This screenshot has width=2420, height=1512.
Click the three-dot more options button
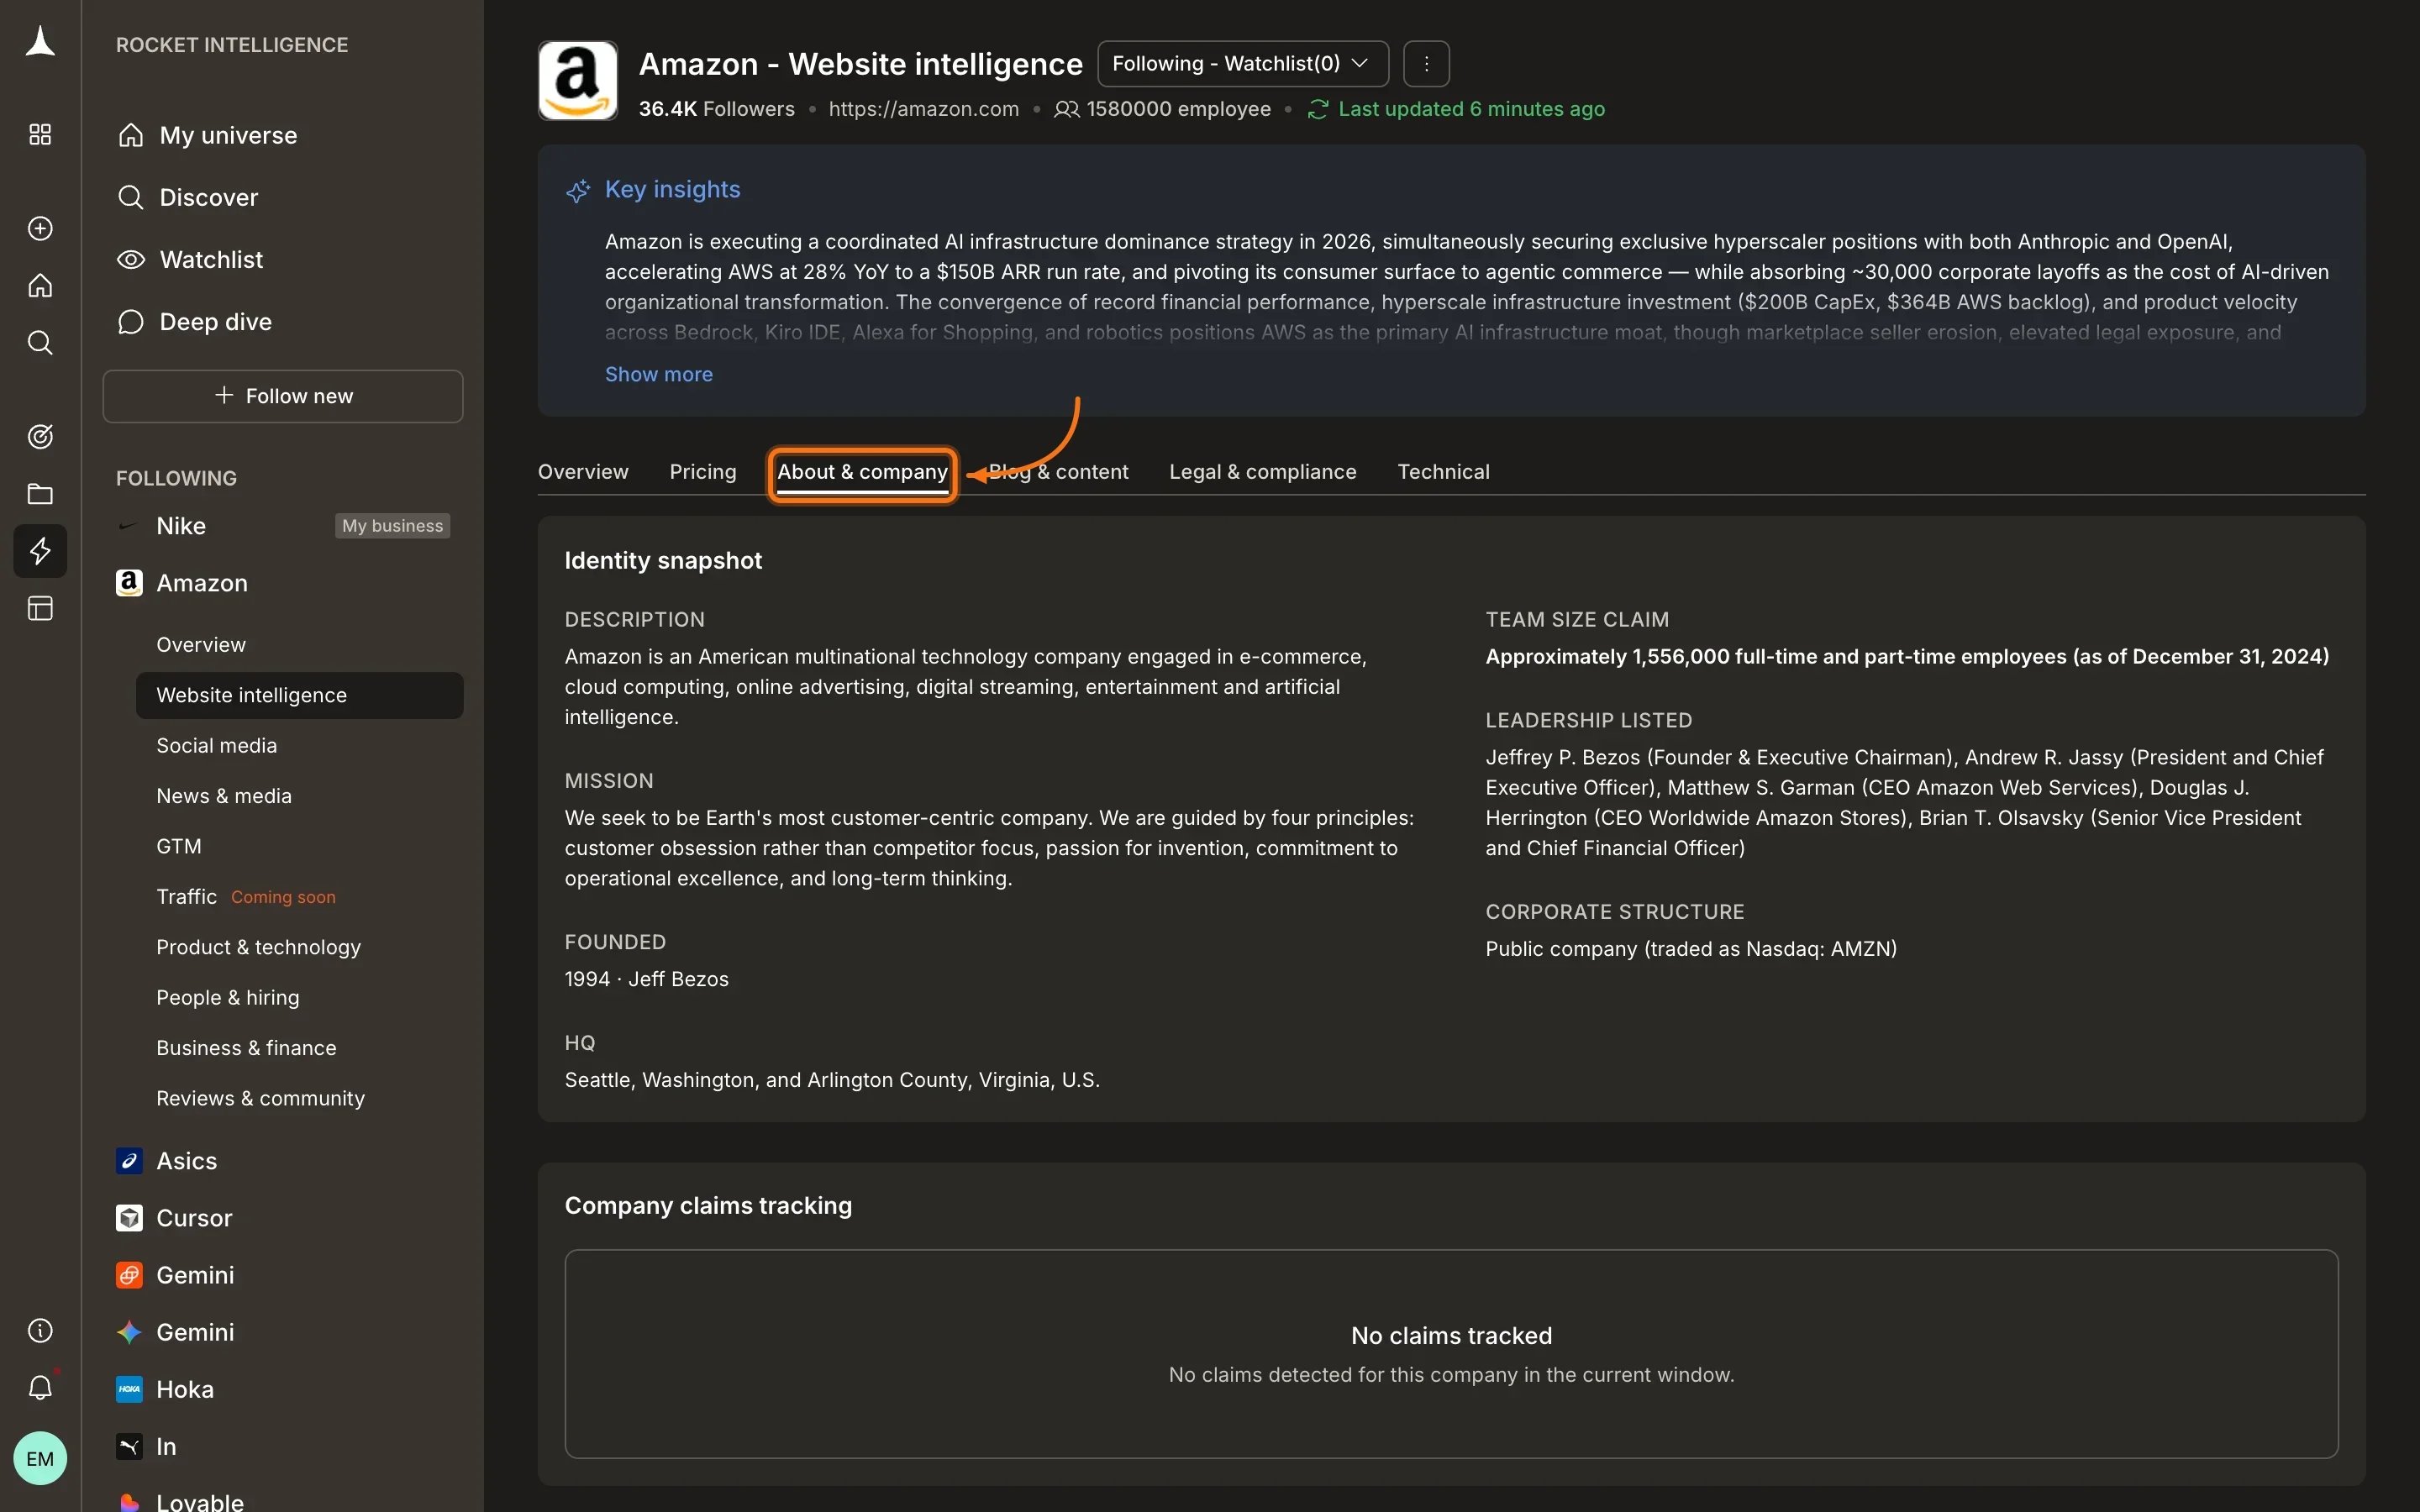coord(1426,64)
